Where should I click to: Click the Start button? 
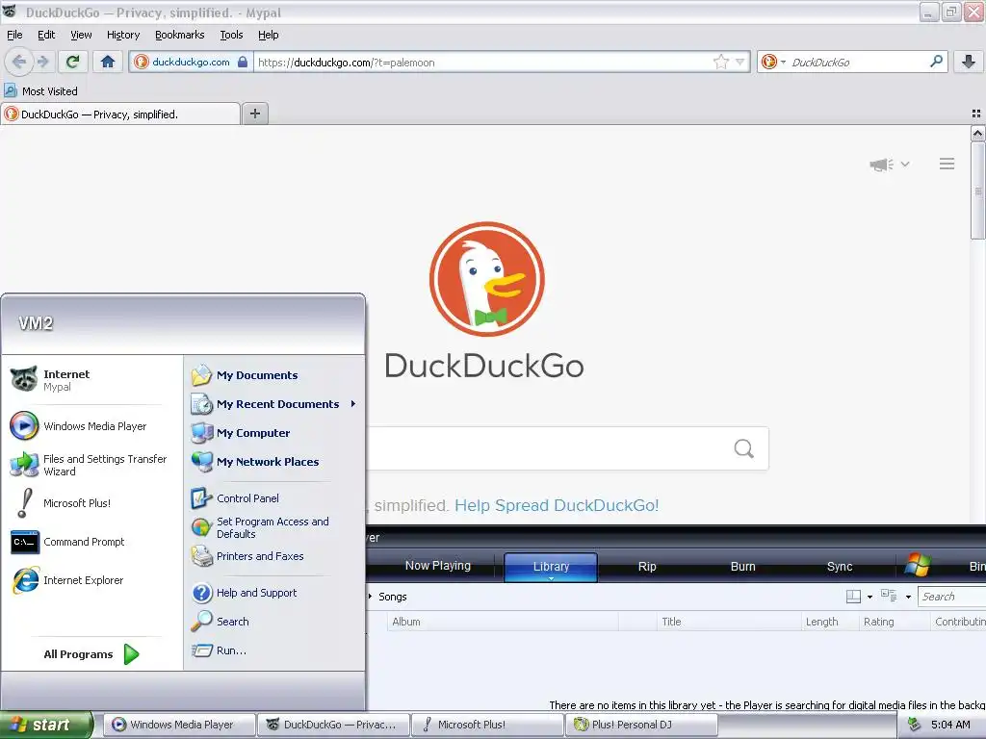45,725
